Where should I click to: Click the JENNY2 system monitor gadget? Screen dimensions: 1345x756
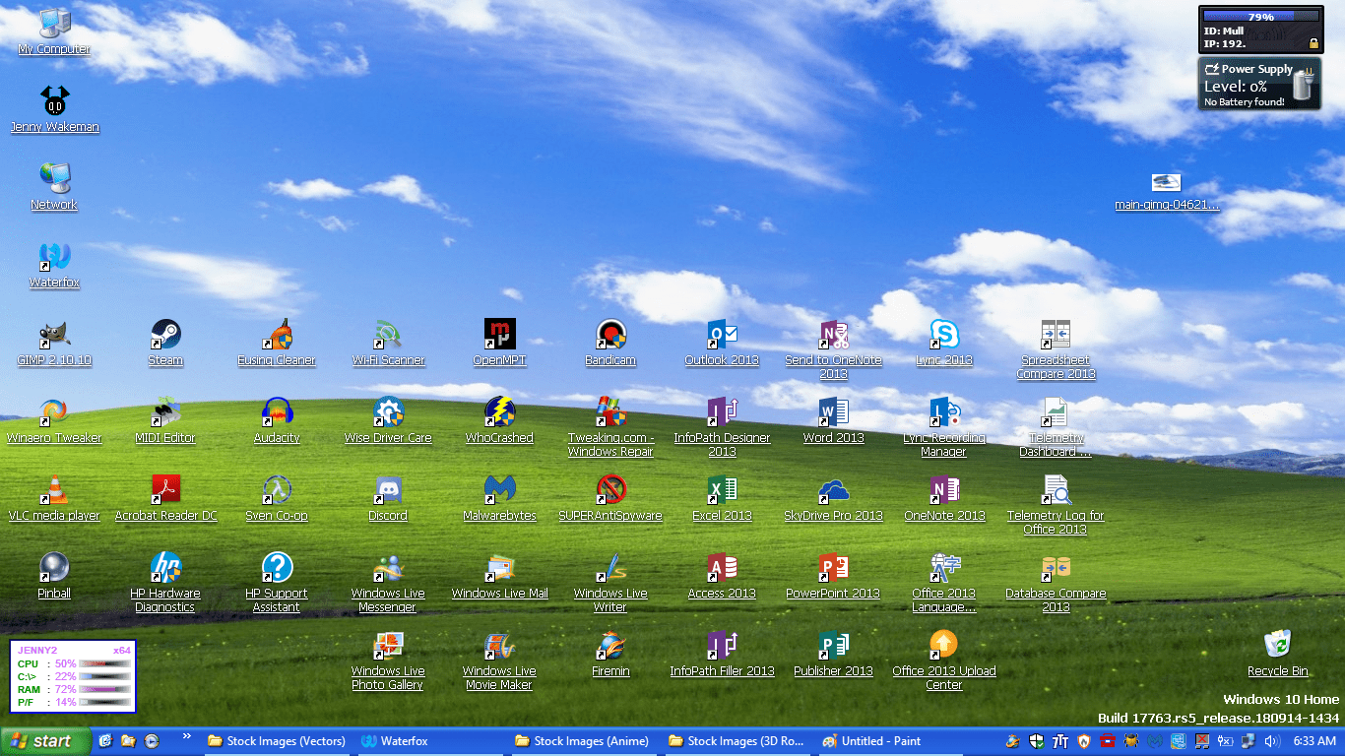coord(73,676)
